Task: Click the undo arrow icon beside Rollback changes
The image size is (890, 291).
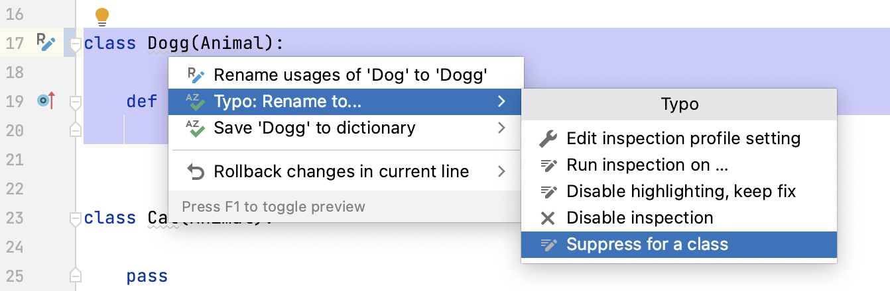Action: (196, 172)
